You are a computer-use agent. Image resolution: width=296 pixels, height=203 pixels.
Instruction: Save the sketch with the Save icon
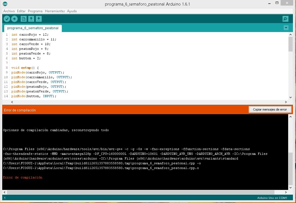39,19
